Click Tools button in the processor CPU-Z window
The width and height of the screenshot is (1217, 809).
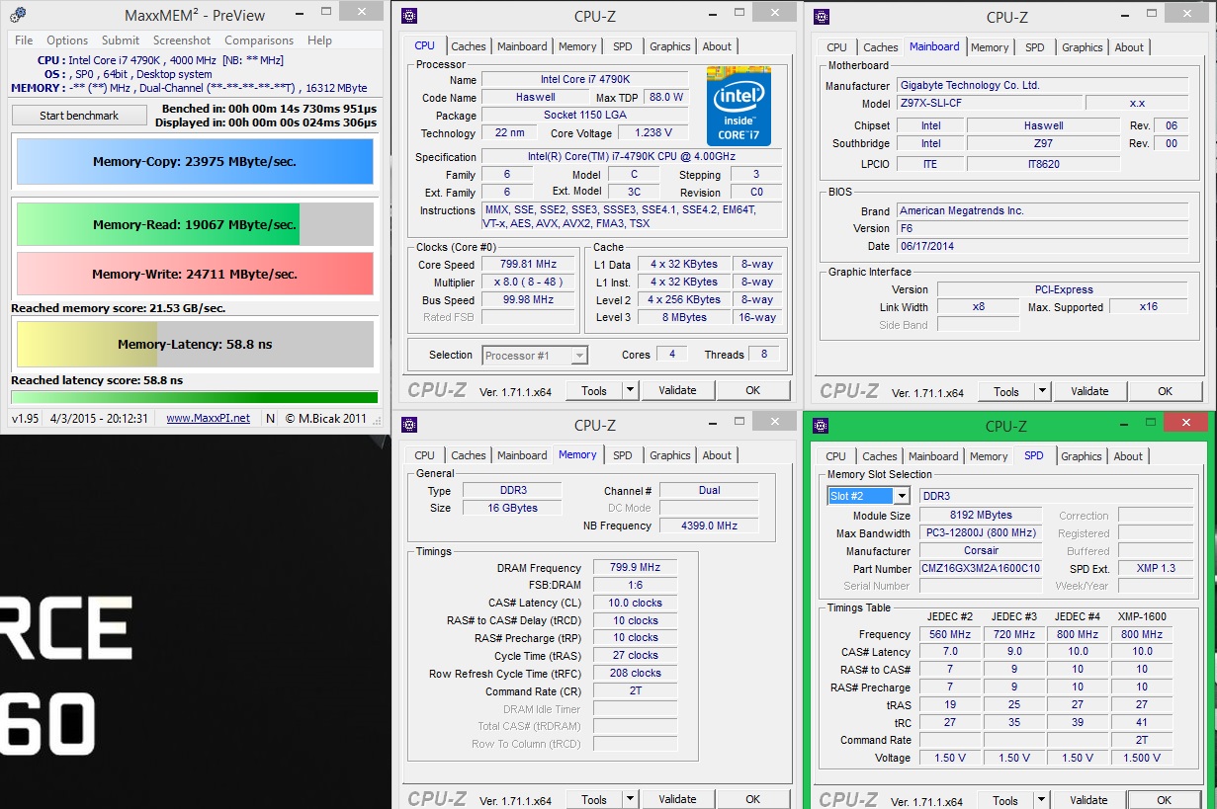pos(594,390)
